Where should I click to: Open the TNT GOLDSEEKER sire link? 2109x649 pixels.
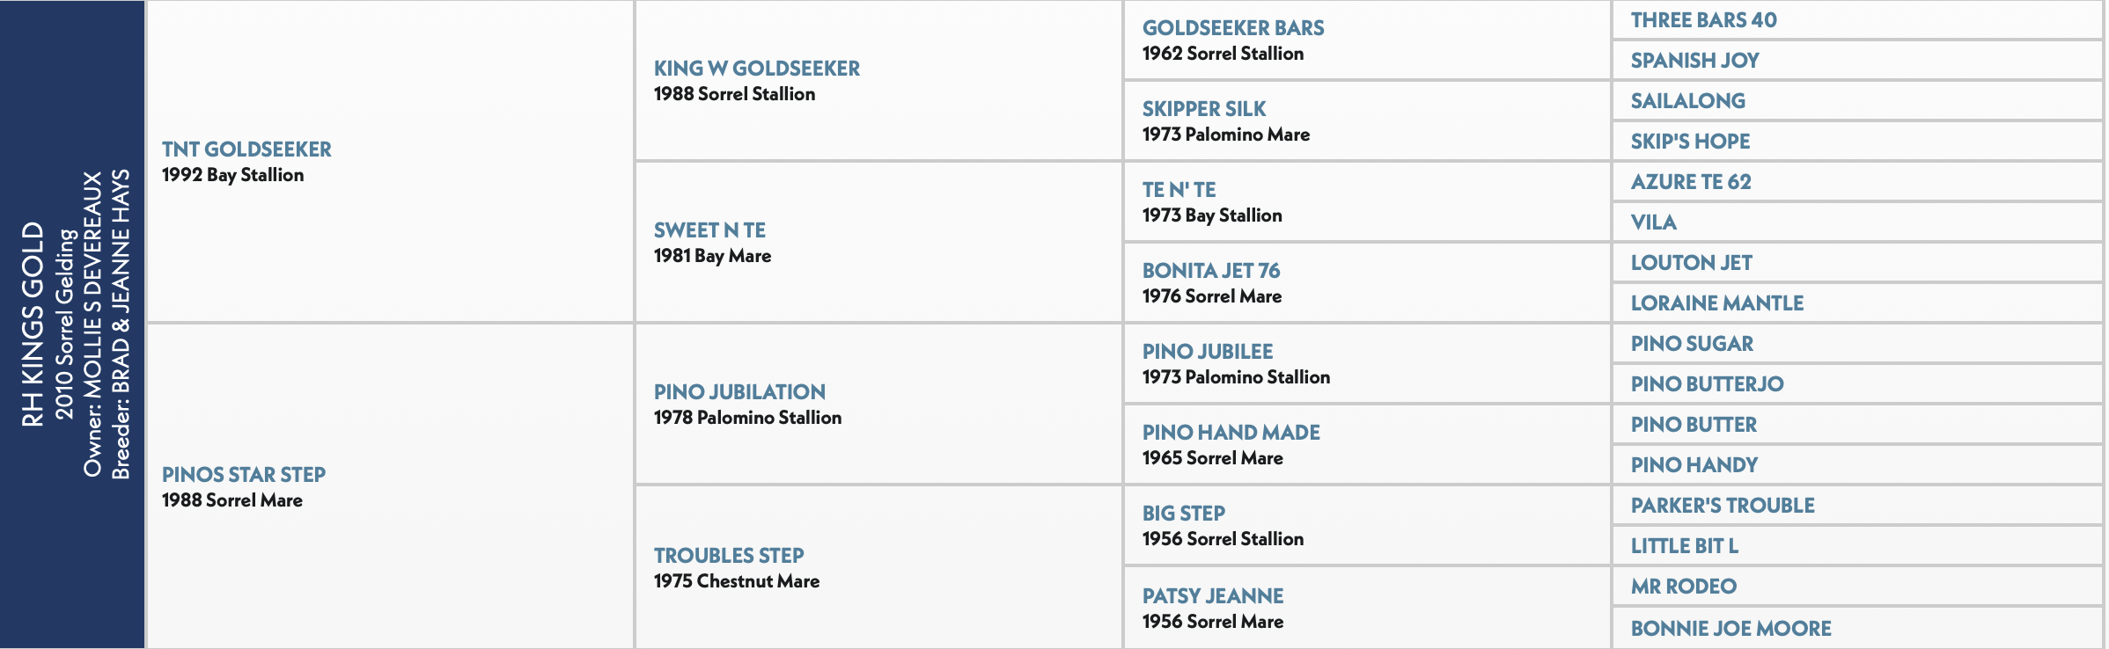[246, 149]
